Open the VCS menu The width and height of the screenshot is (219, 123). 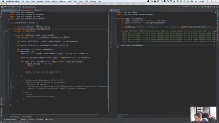coord(86,1)
